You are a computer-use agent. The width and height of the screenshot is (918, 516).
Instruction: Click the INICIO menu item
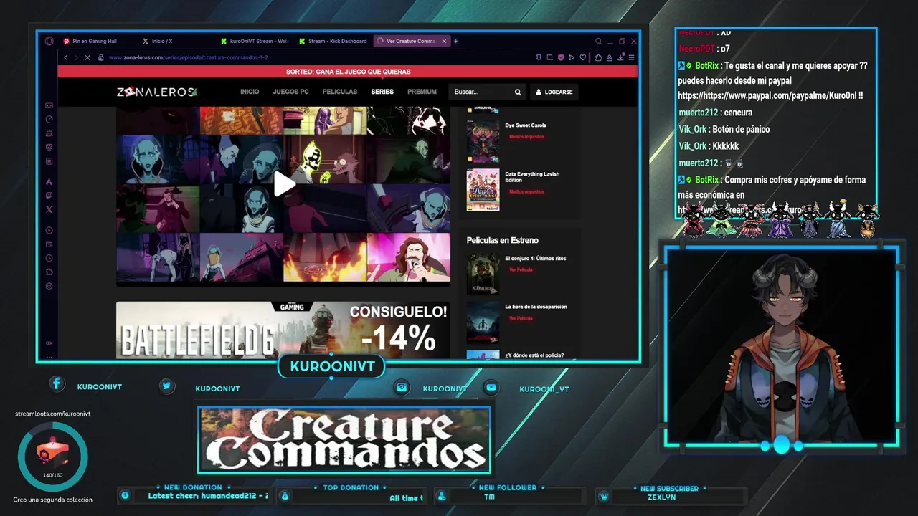pos(250,92)
